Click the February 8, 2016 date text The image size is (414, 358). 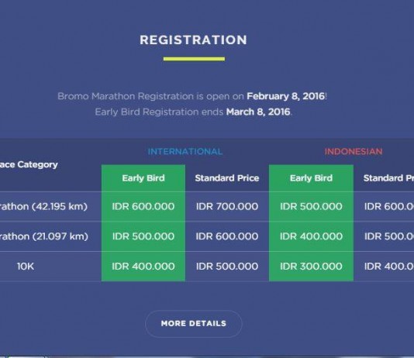pos(285,96)
